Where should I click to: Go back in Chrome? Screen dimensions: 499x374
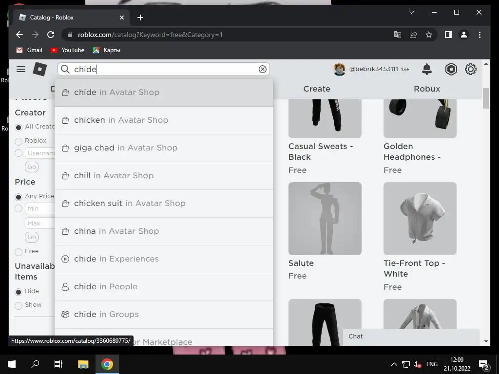point(19,35)
